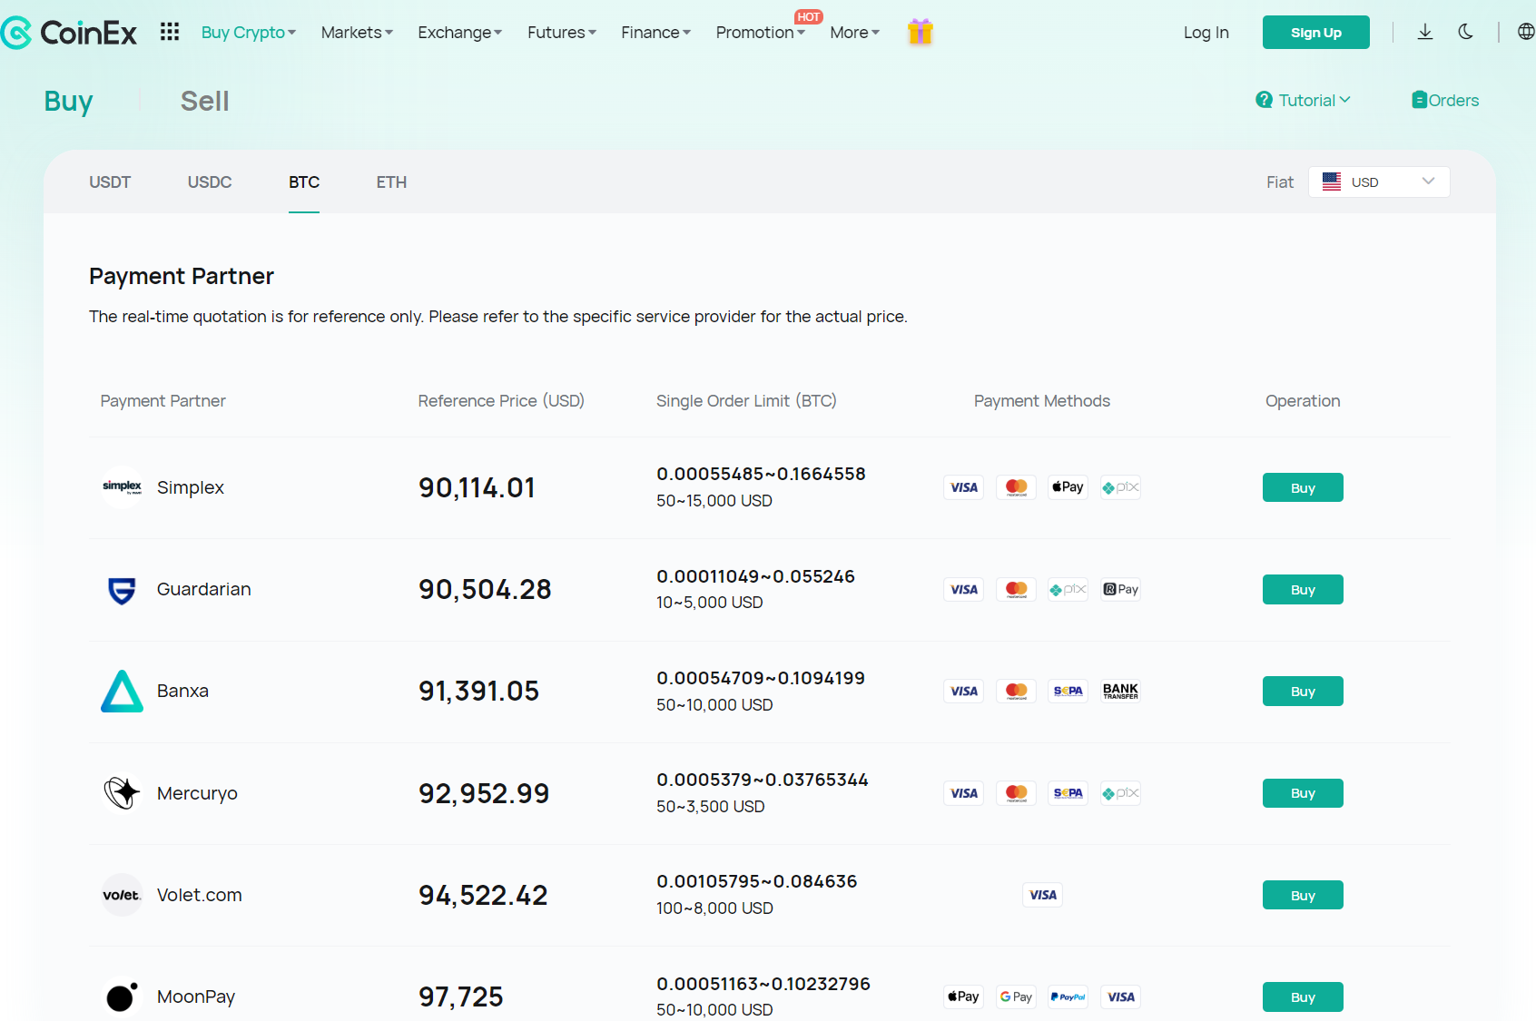The image size is (1536, 1021).
Task: Switch to the USDC tab
Action: point(210,182)
